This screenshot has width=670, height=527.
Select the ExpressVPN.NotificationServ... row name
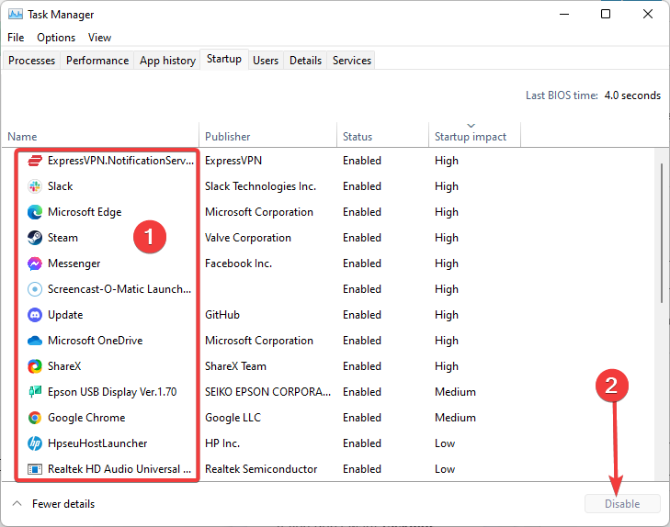pos(121,161)
